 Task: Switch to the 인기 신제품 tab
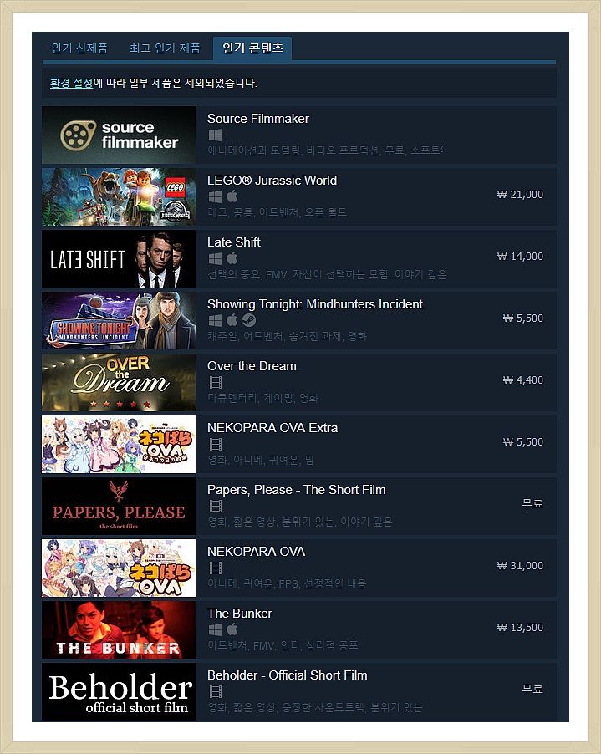coord(79,48)
